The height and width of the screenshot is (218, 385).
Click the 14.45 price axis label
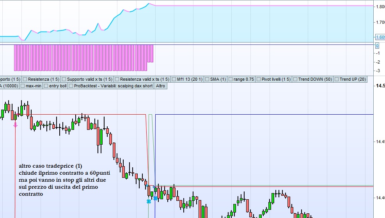380,142
